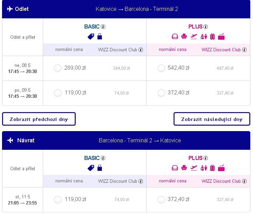253x215 pixels.
Task: Click Zobrazit následující dny button
Action: click(212, 119)
